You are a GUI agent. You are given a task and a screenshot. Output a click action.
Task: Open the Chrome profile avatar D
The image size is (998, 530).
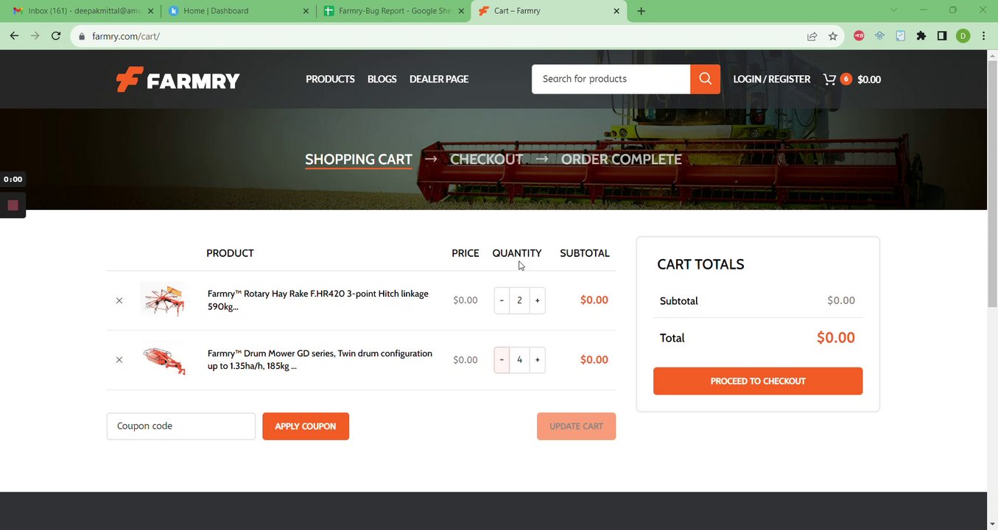[x=963, y=36]
